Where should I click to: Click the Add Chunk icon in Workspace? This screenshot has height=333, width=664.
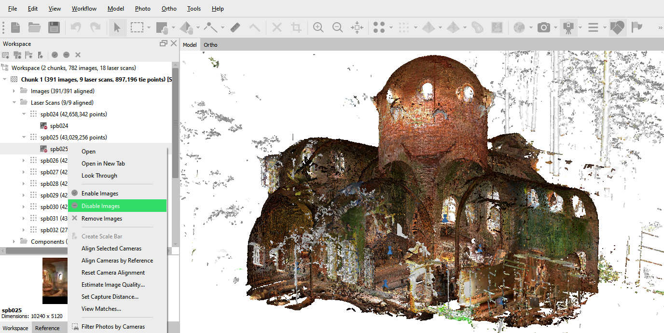click(6, 55)
